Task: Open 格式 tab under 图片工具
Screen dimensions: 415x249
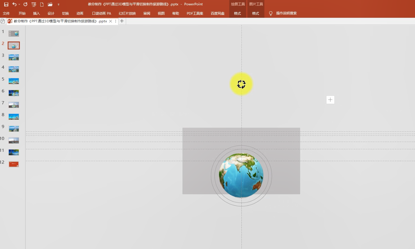Action: (x=256, y=13)
